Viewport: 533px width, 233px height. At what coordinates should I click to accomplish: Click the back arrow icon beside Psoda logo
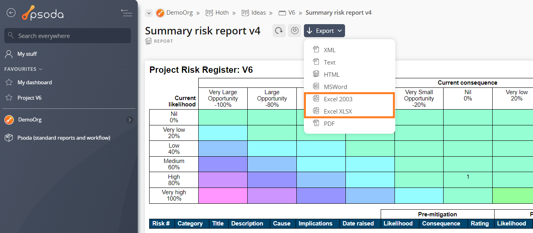[x=11, y=13]
